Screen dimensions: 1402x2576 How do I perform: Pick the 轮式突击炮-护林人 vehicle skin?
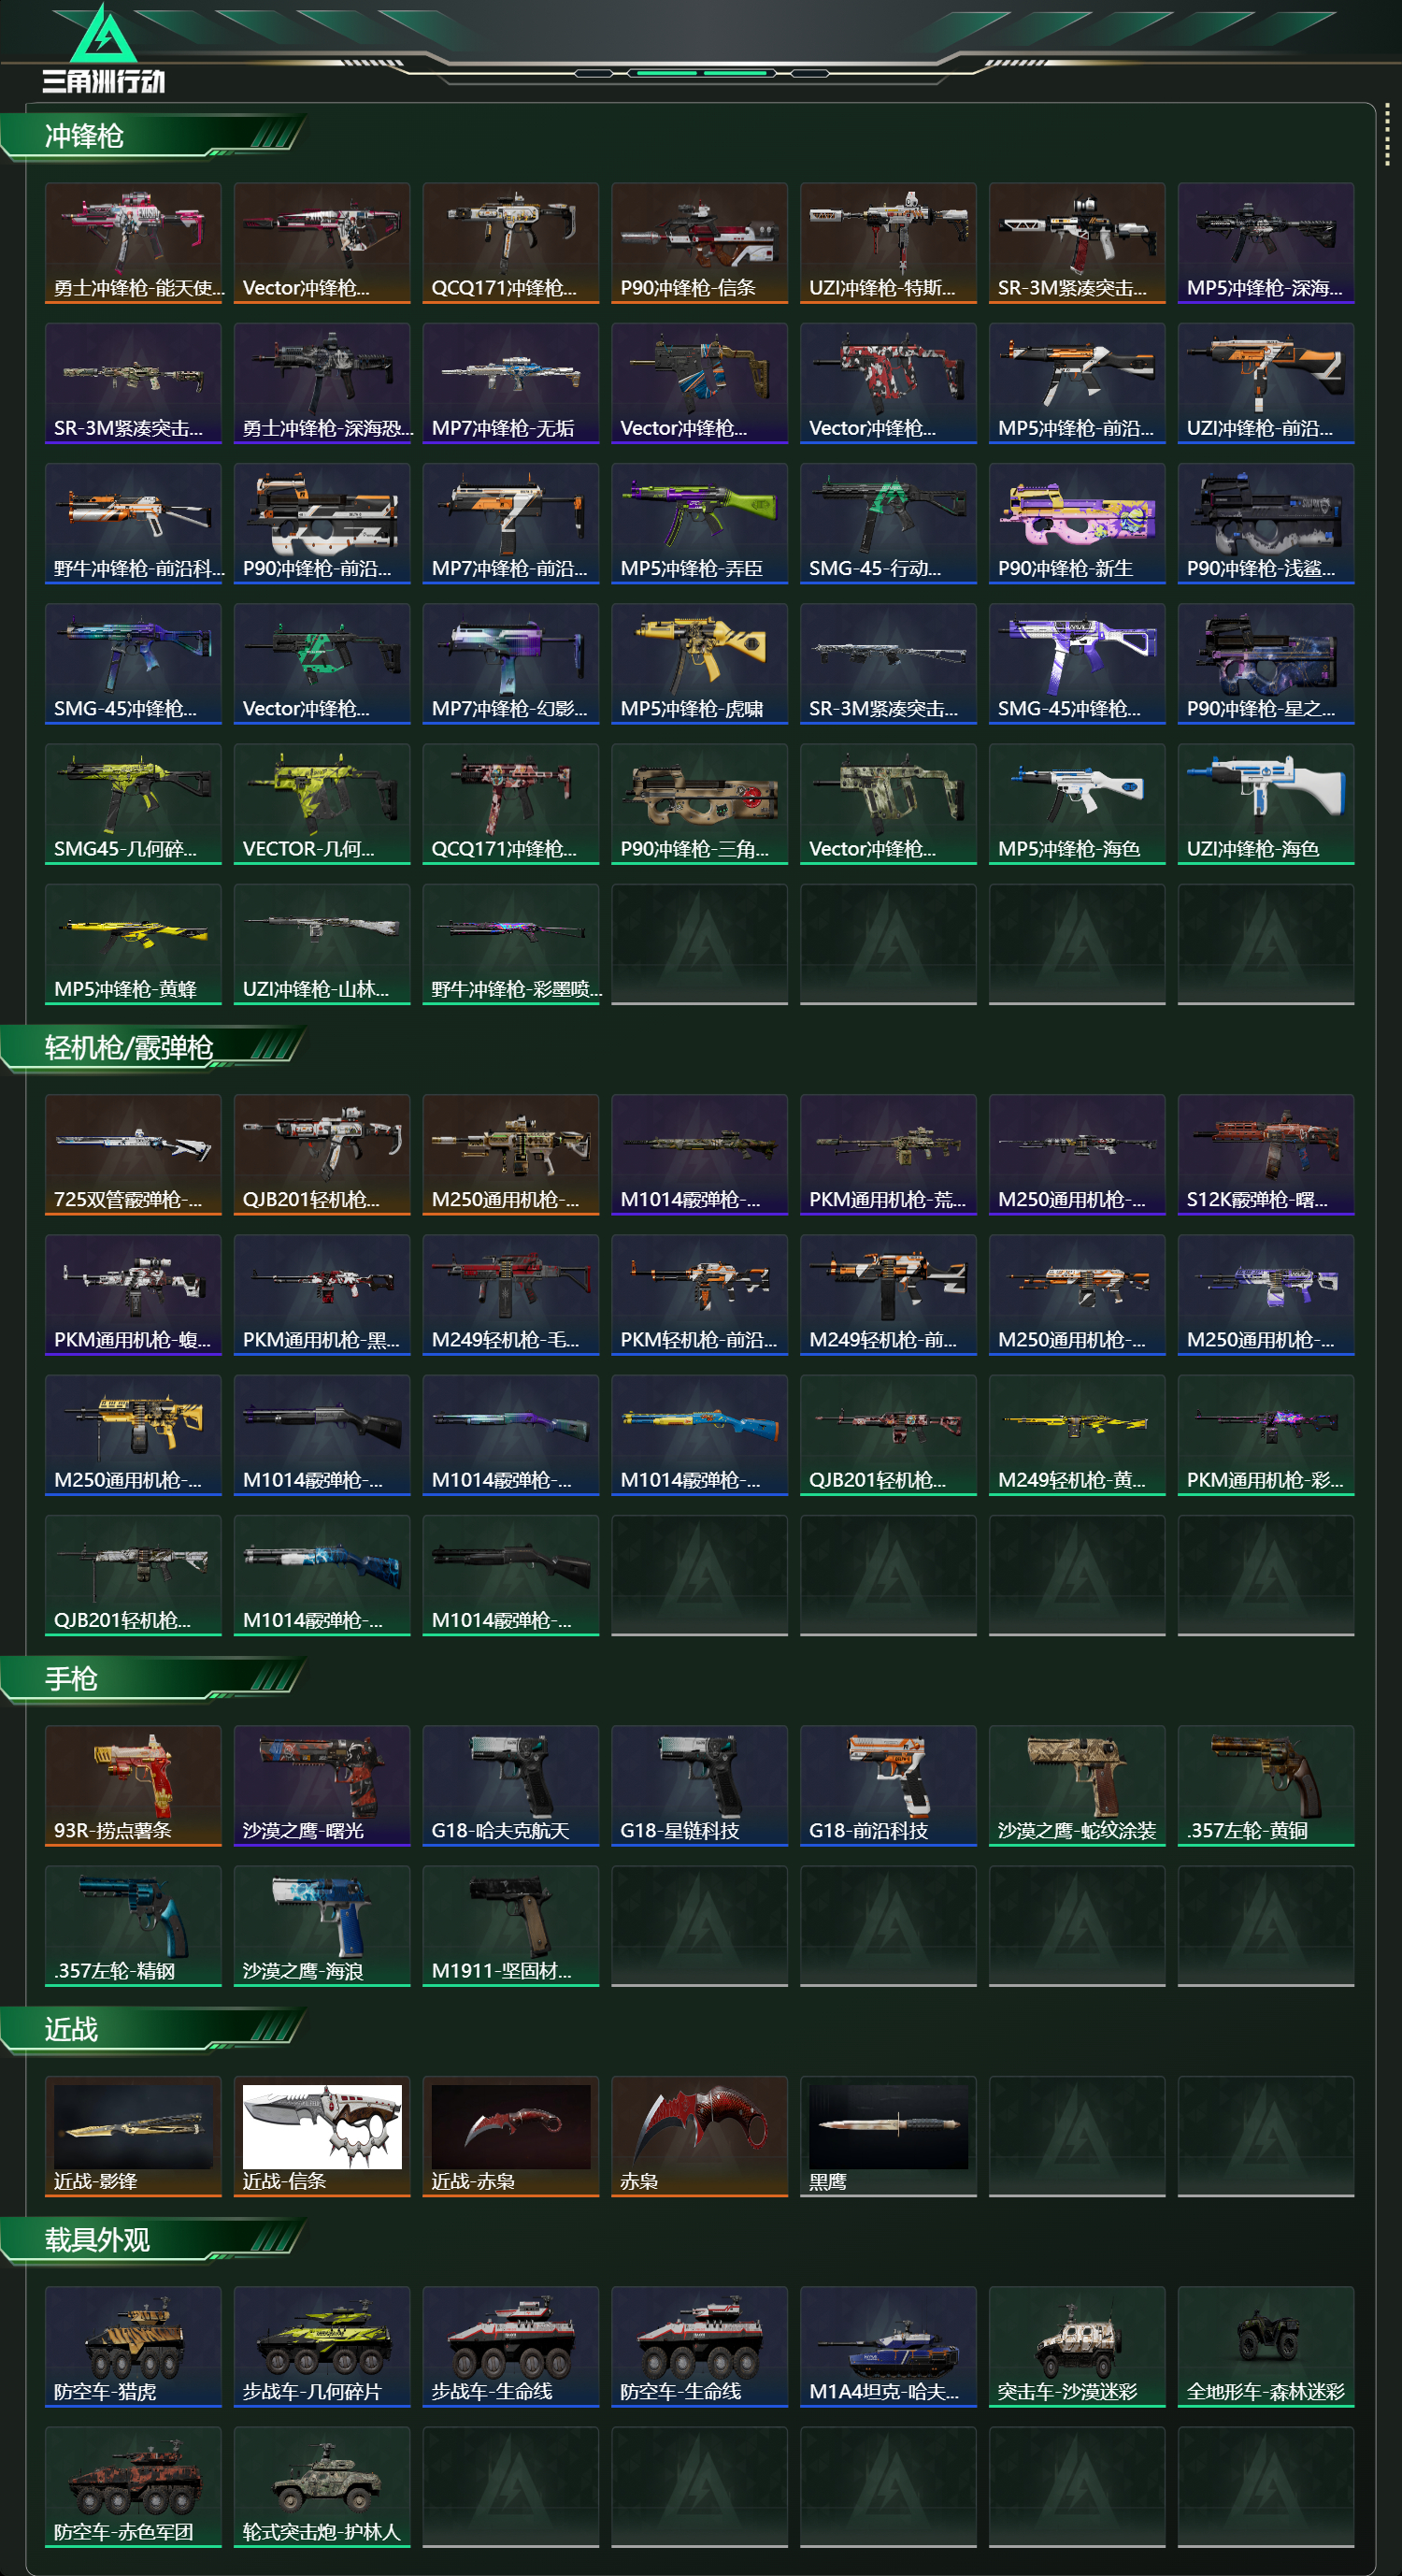(322, 2486)
